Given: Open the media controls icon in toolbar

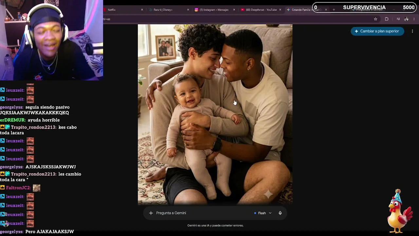Looking at the screenshot, I should pyautogui.click(x=398, y=19).
